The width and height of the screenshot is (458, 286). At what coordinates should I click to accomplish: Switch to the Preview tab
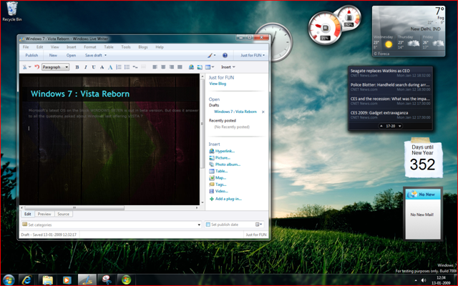coord(44,214)
